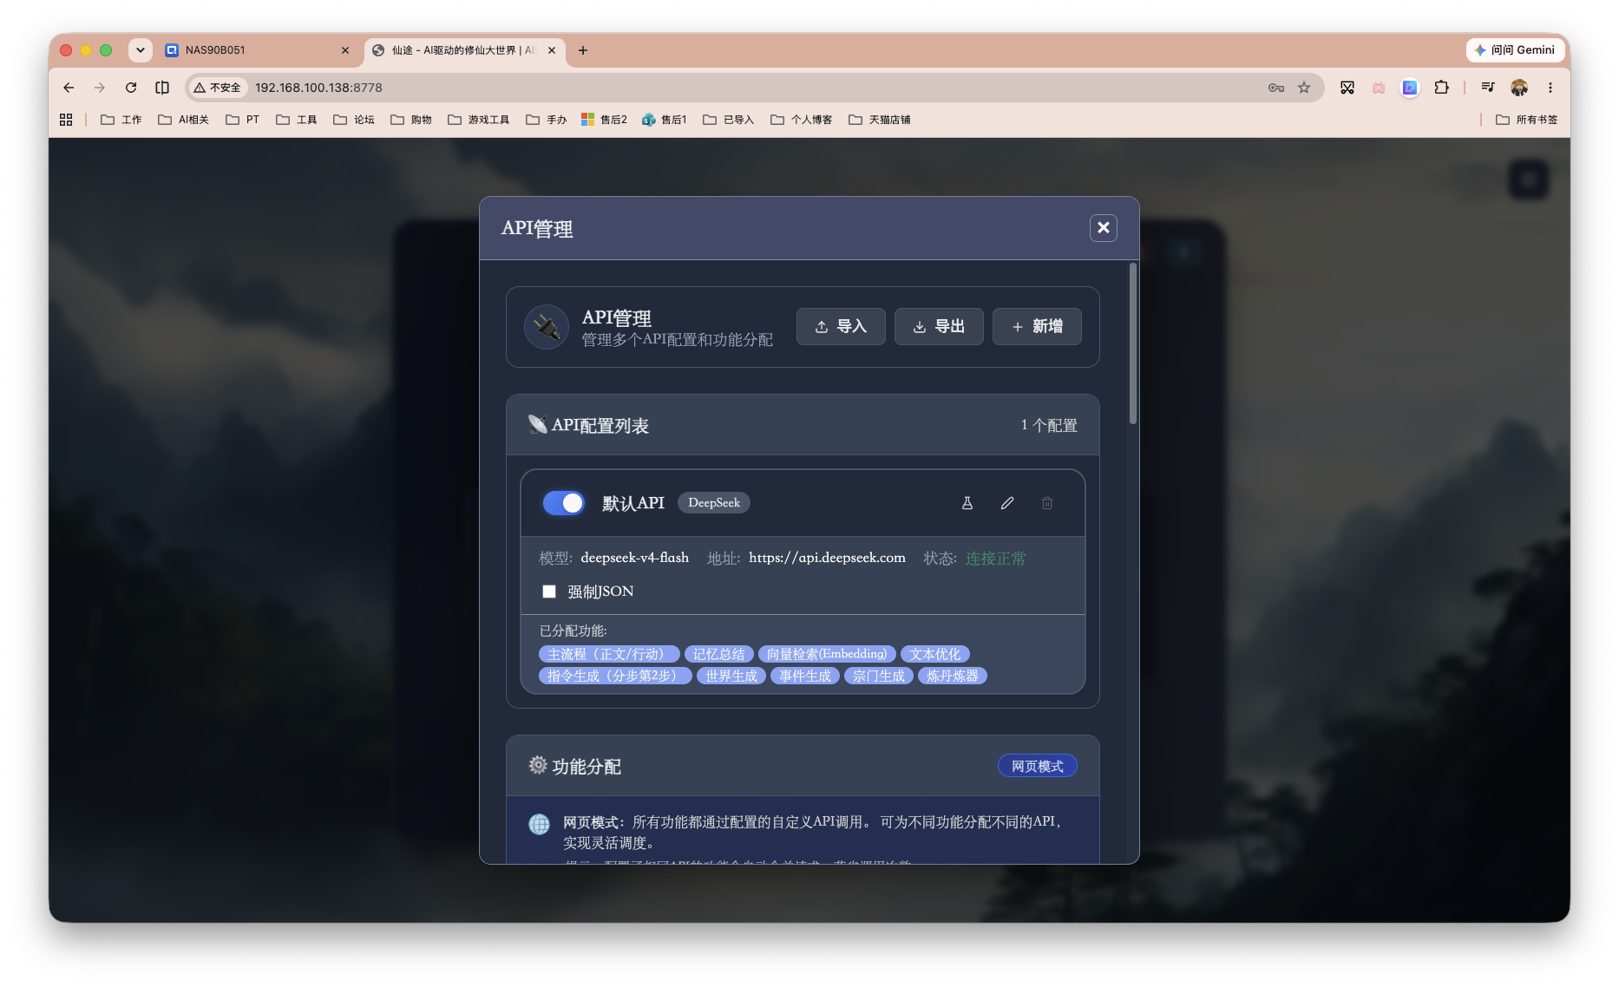Image resolution: width=1619 pixels, height=987 pixels.
Task: Open the PT bookmark folder
Action: (x=242, y=120)
